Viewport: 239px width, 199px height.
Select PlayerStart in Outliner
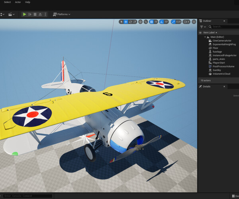click(x=219, y=63)
